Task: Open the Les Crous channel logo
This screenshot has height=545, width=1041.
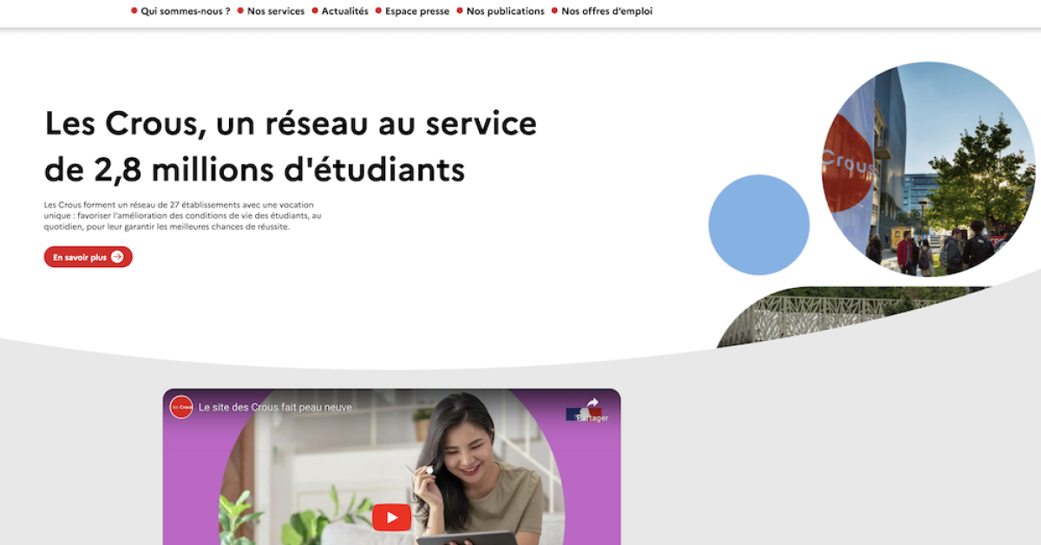Action: 181,407
